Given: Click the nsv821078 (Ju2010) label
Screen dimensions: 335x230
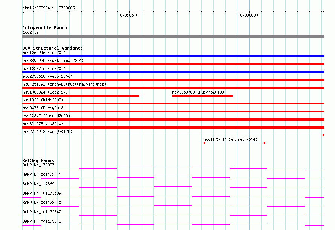Looking at the screenshot, I should point(43,124).
